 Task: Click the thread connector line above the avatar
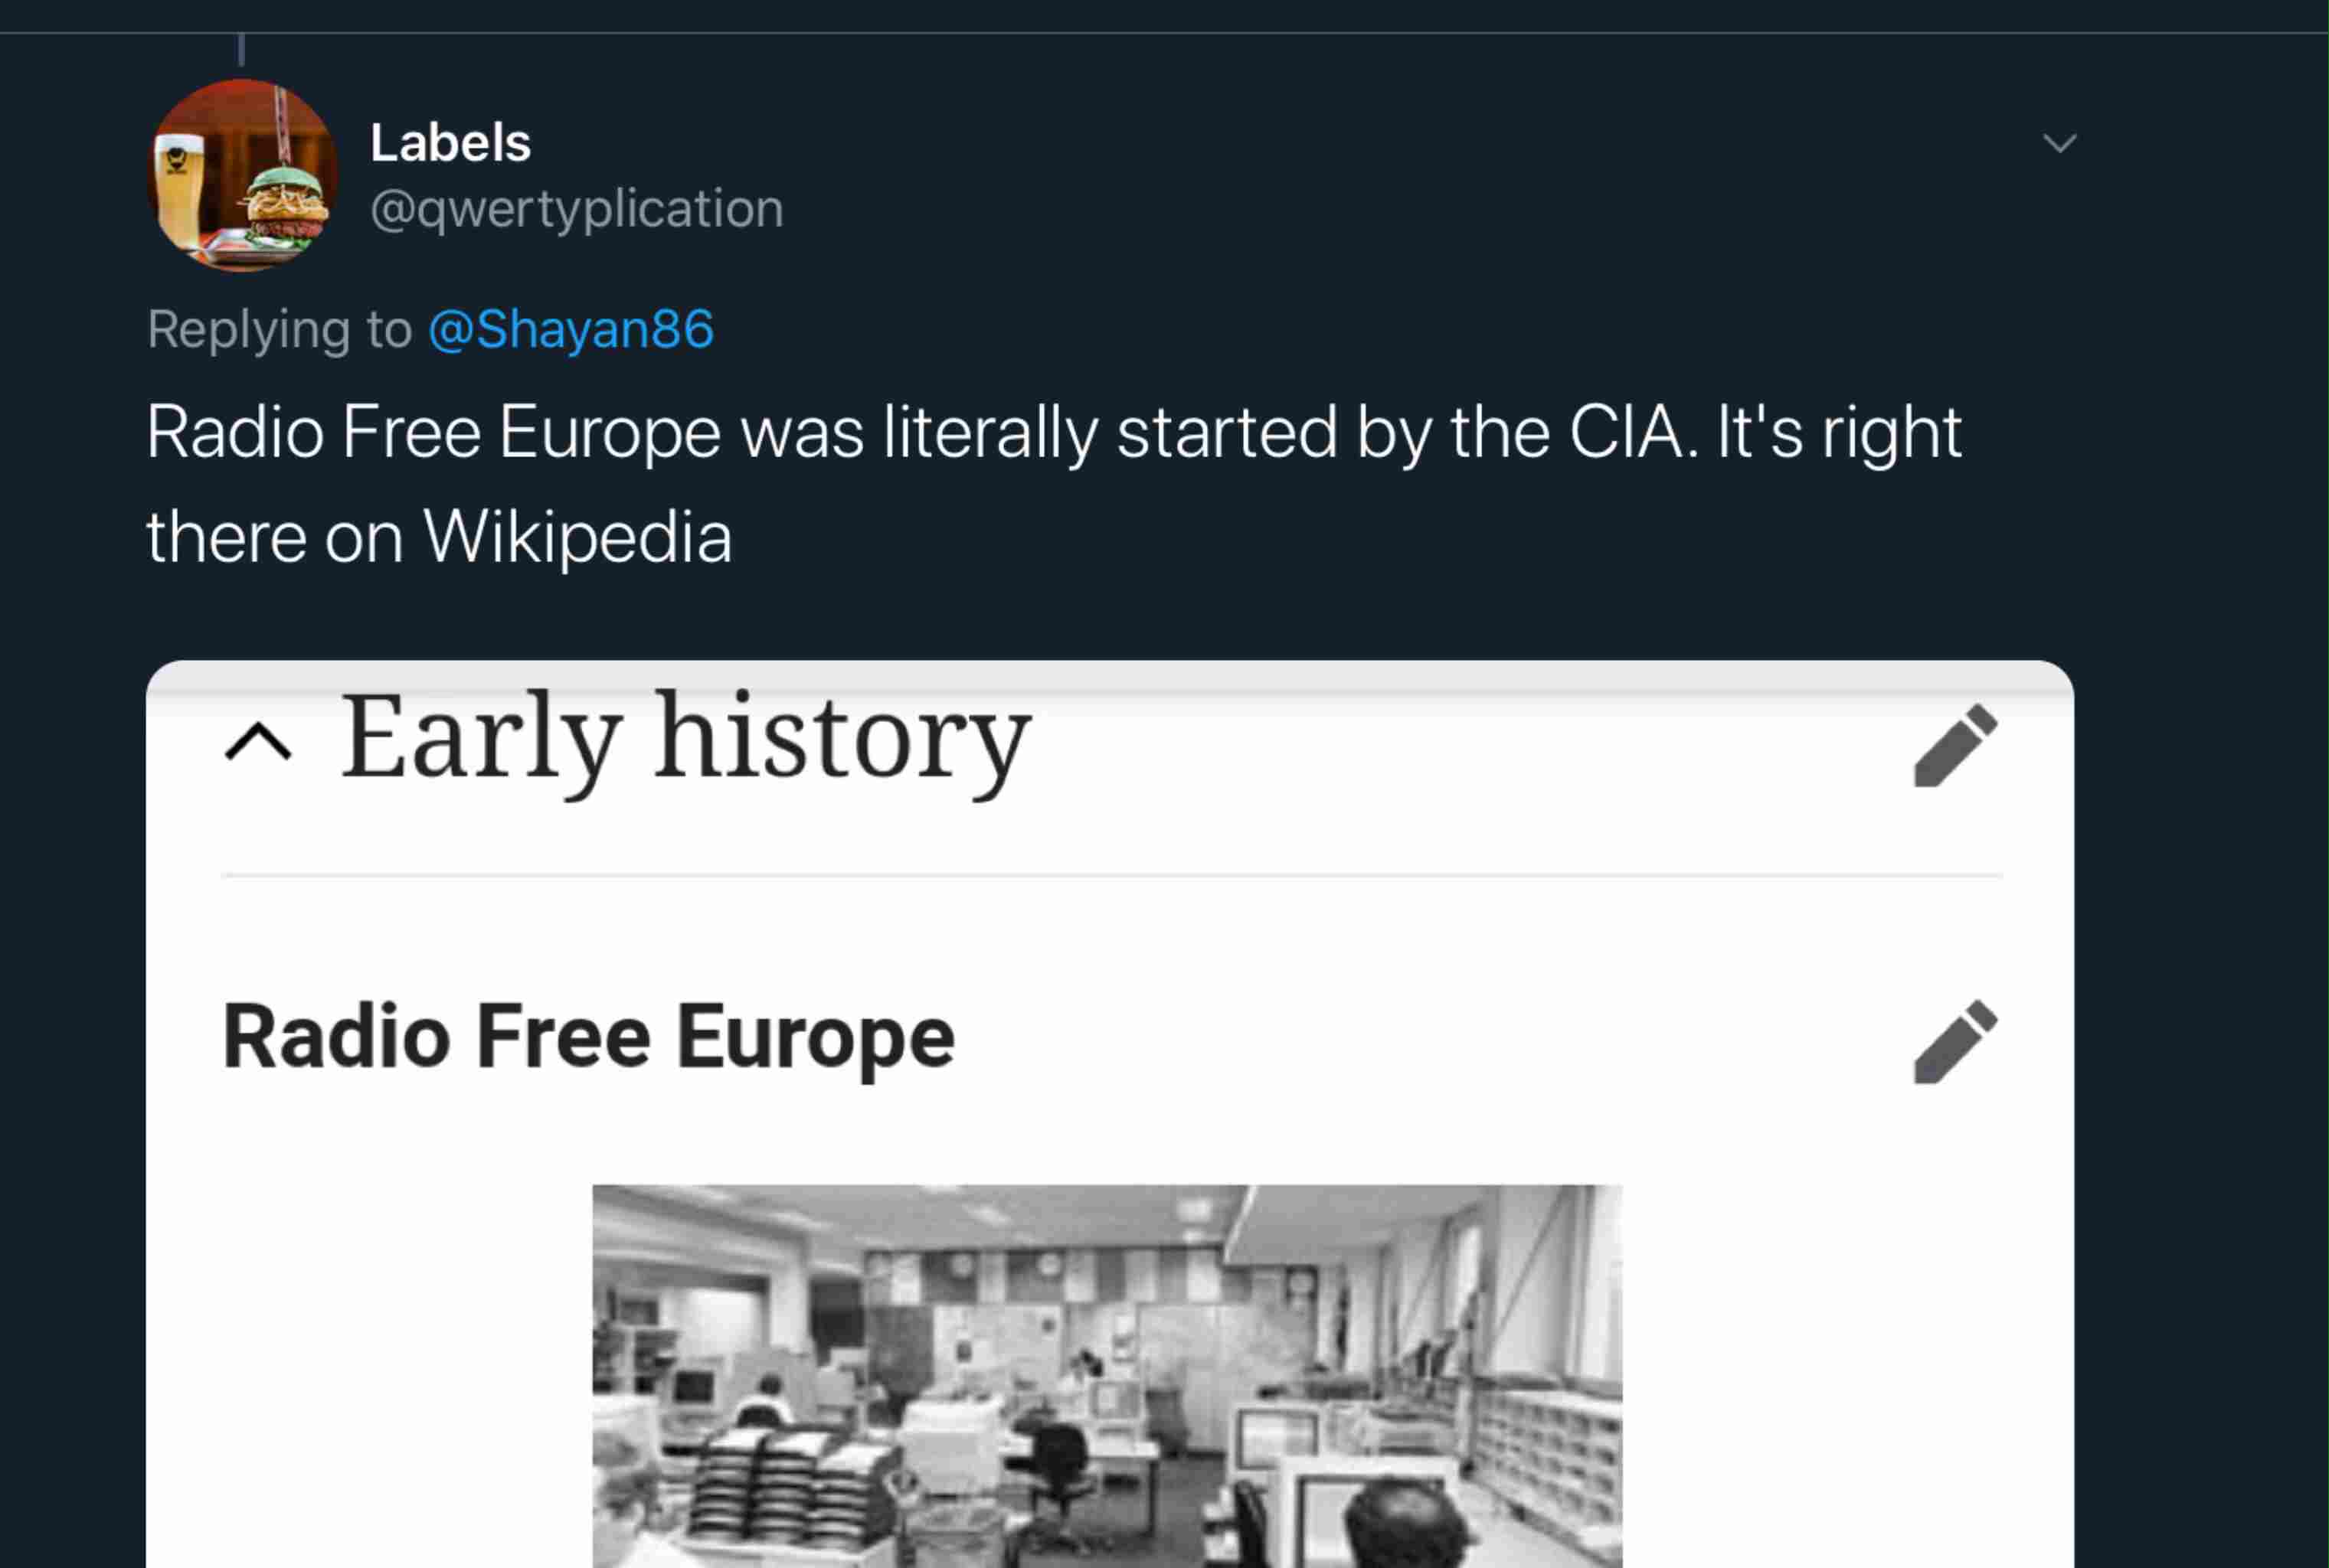point(242,48)
